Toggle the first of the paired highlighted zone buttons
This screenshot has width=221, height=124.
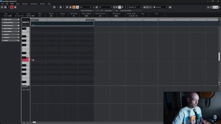click(214, 7)
